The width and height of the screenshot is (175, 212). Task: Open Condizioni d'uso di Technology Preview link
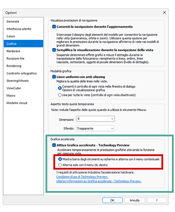[82, 177]
